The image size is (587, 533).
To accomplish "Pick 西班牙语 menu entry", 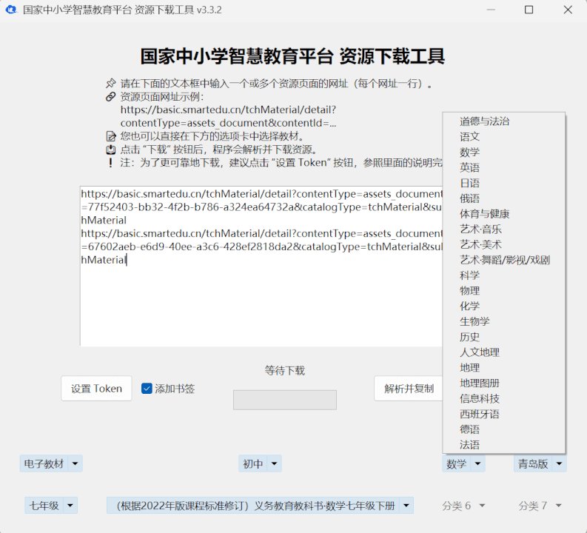I will click(x=503, y=414).
